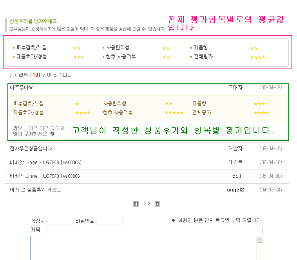Click inside the review content text area
This screenshot has width=297, height=260.
pyautogui.click(x=143, y=249)
